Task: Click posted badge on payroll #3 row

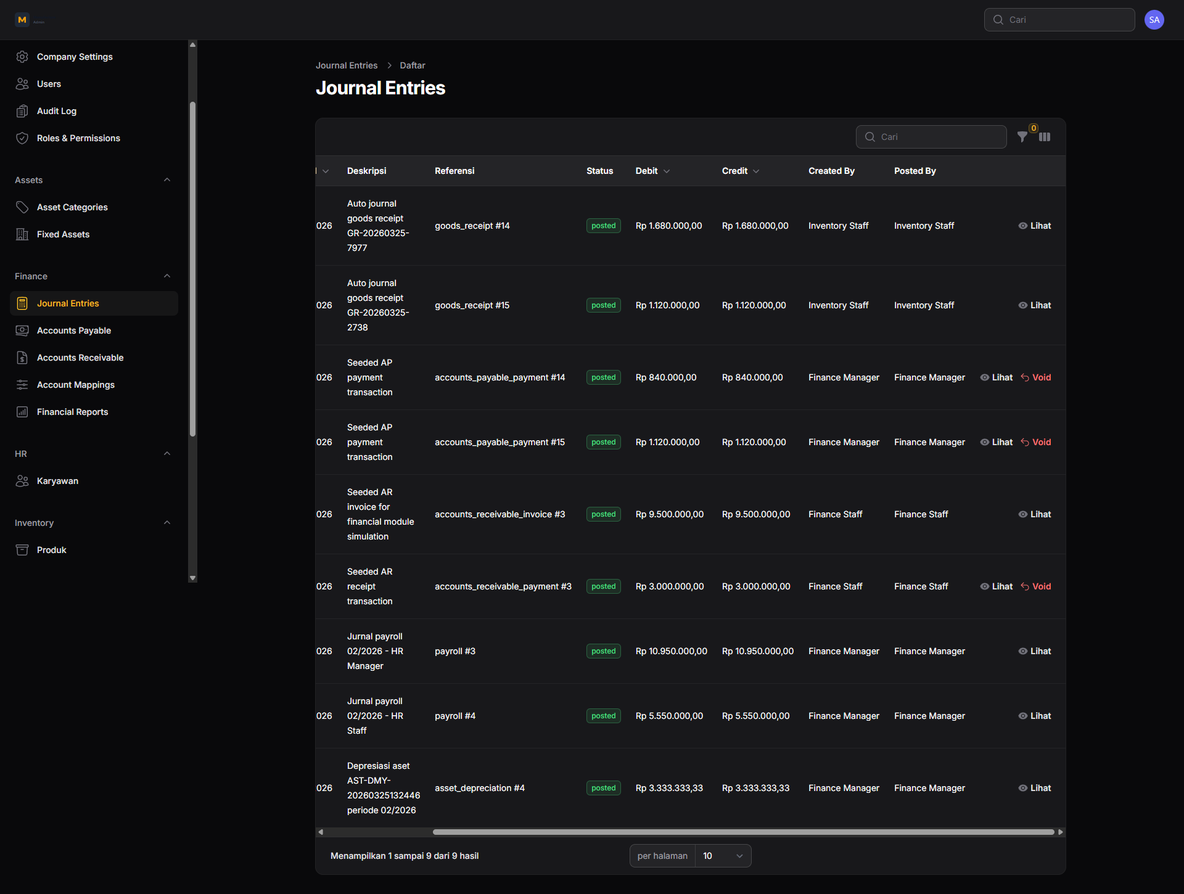Action: pos(604,651)
